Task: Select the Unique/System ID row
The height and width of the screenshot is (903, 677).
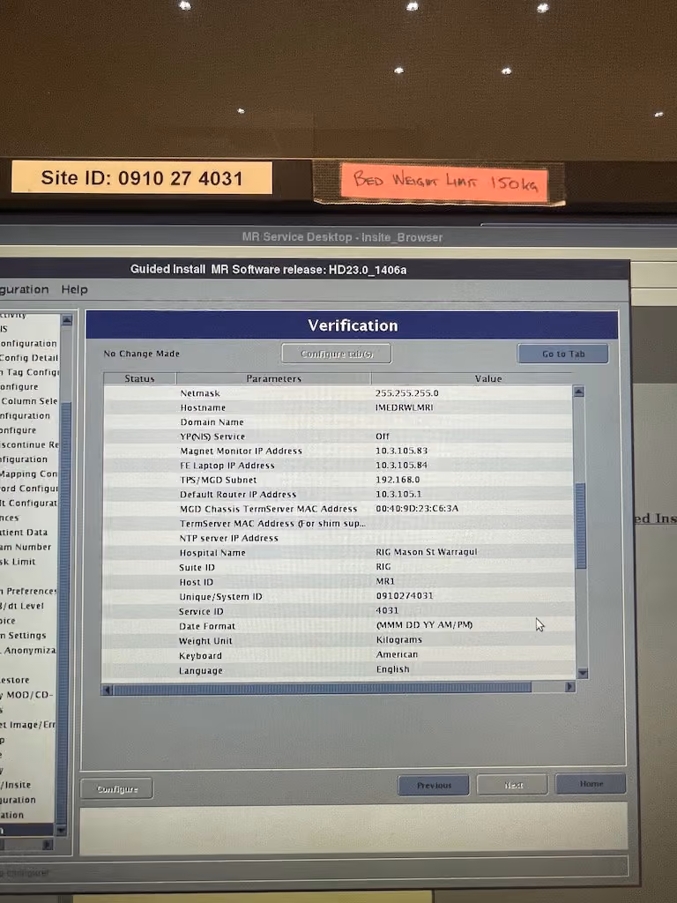Action: pyautogui.click(x=338, y=597)
